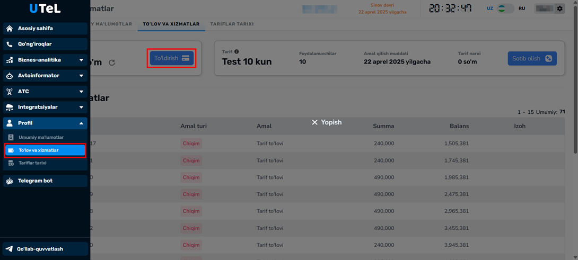Image resolution: width=578 pixels, height=260 pixels.
Task: Select the To'lov va xizmatlar tab
Action: [x=171, y=24]
